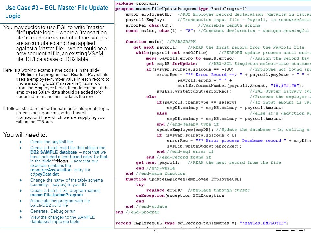The image size is (311, 233).
Task: Click bullet "Change the name of the table schema"
Action: 67,180
